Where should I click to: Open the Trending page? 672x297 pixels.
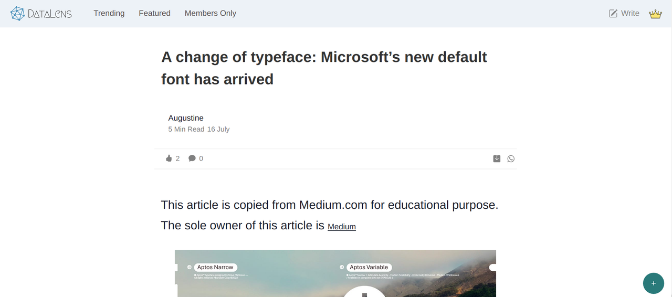click(109, 13)
